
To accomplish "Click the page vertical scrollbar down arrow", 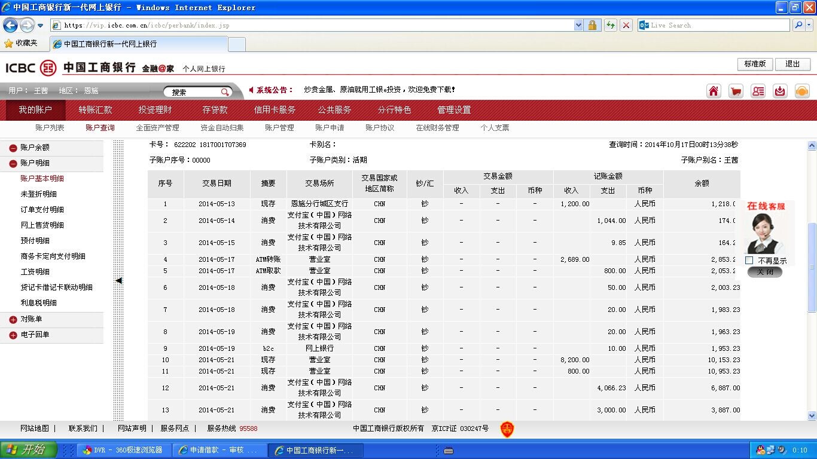I will coord(812,415).
